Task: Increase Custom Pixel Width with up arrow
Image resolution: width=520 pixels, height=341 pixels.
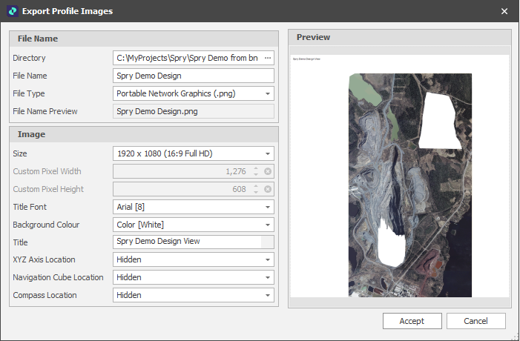Action: point(256,168)
